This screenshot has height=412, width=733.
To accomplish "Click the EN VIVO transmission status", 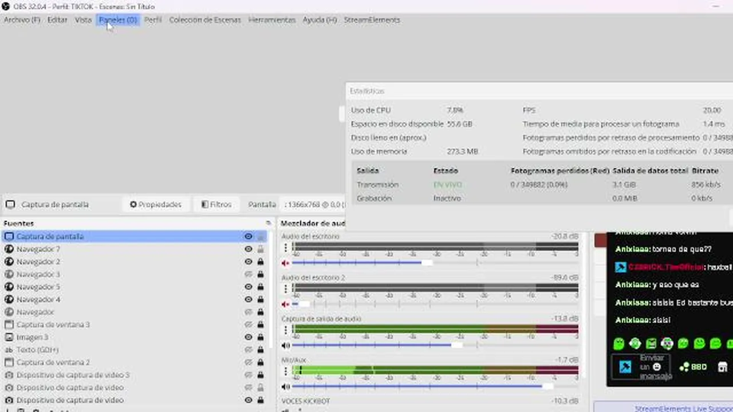I will 447,184.
